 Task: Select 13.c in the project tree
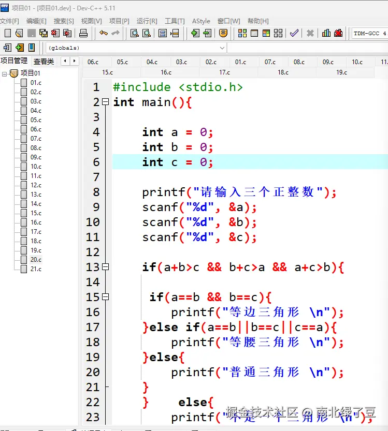pyautogui.click(x=36, y=195)
